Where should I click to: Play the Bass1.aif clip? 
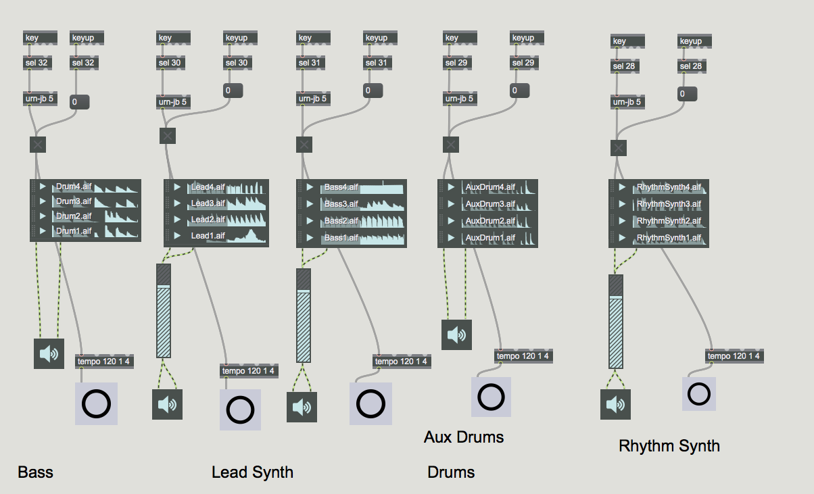(x=310, y=237)
